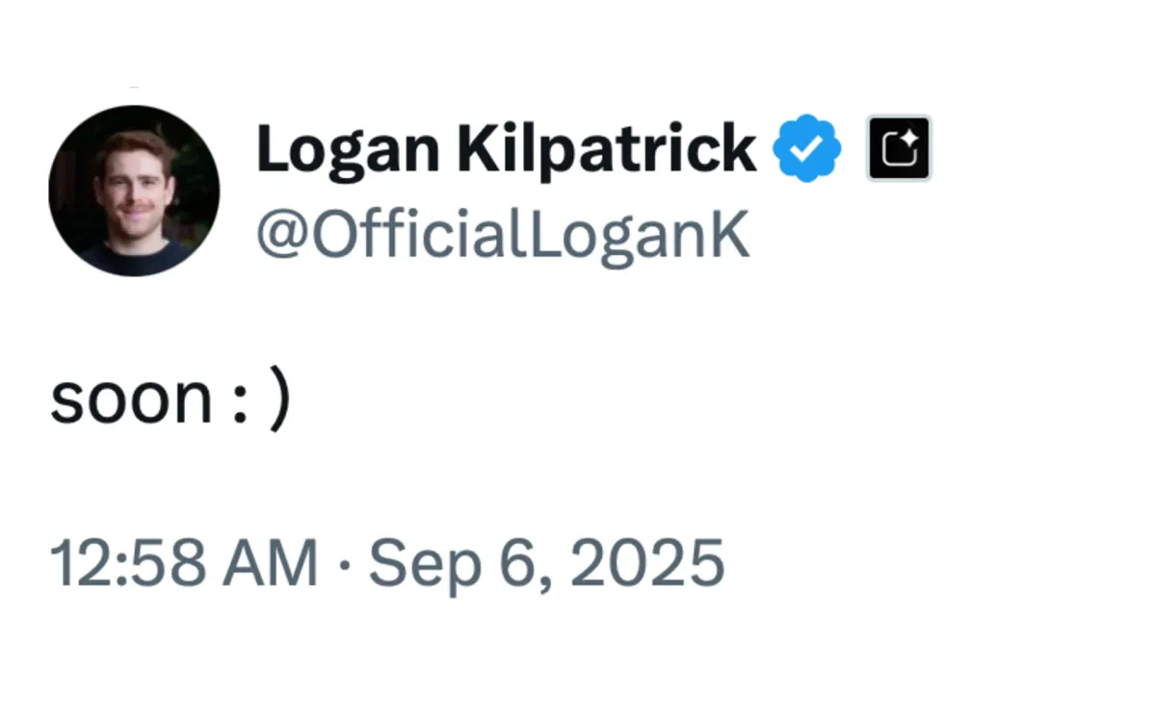
Task: Click the @ symbol of the handle
Action: (x=281, y=237)
